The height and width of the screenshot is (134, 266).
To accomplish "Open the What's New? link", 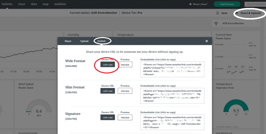I will [x=200, y=4].
